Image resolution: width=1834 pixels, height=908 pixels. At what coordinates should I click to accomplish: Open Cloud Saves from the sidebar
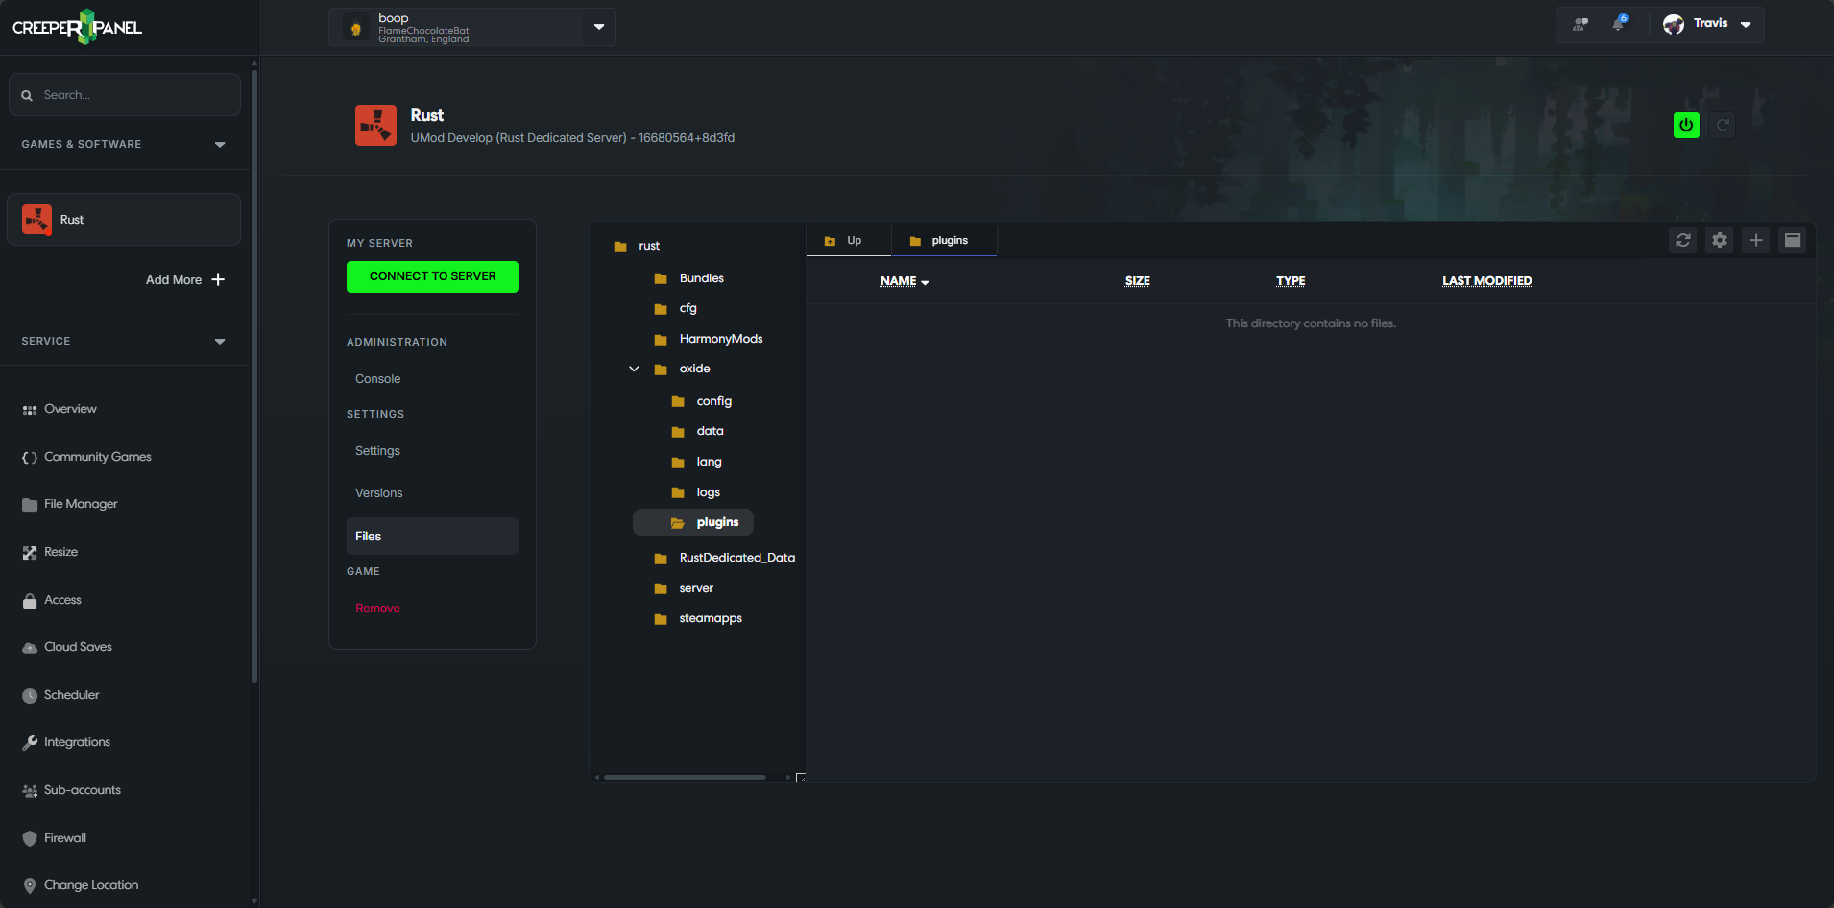tap(76, 646)
